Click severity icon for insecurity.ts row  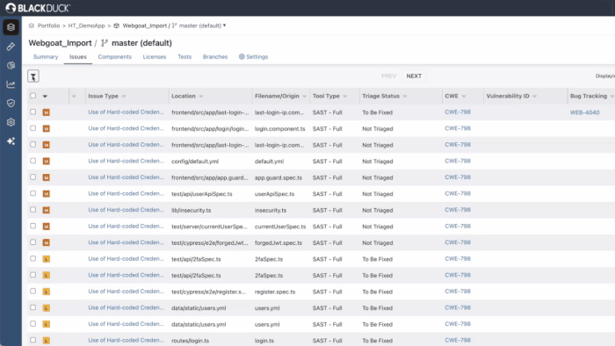coord(47,210)
